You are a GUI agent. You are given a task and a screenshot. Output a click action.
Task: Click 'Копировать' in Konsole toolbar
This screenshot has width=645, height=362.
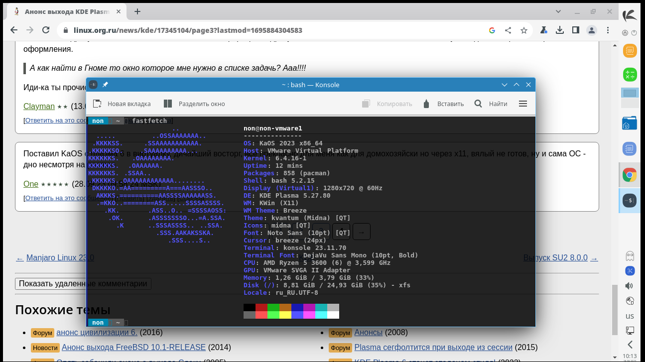coord(394,104)
